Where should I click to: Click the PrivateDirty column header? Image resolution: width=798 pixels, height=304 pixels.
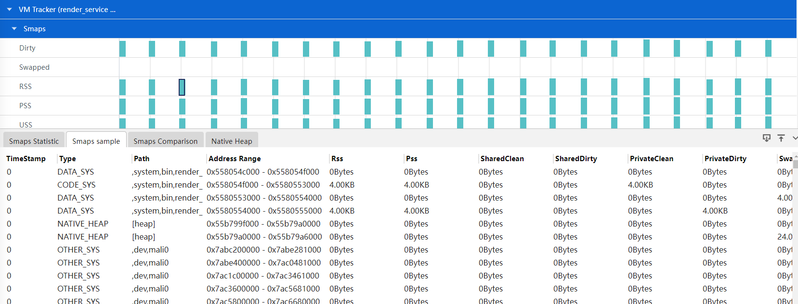click(725, 158)
